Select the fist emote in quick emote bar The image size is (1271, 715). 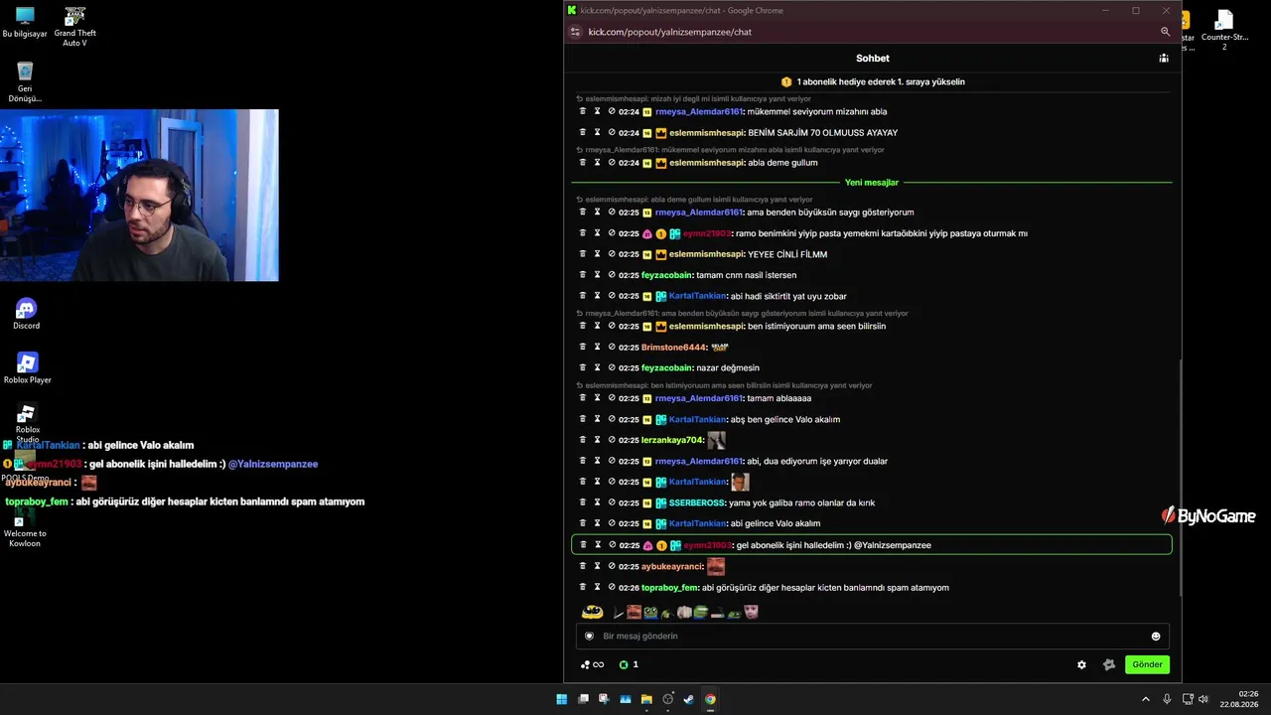coord(684,613)
